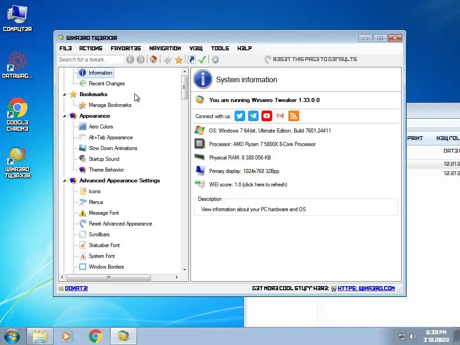Collapse the Advanced Appearance Settings node

tap(64, 181)
